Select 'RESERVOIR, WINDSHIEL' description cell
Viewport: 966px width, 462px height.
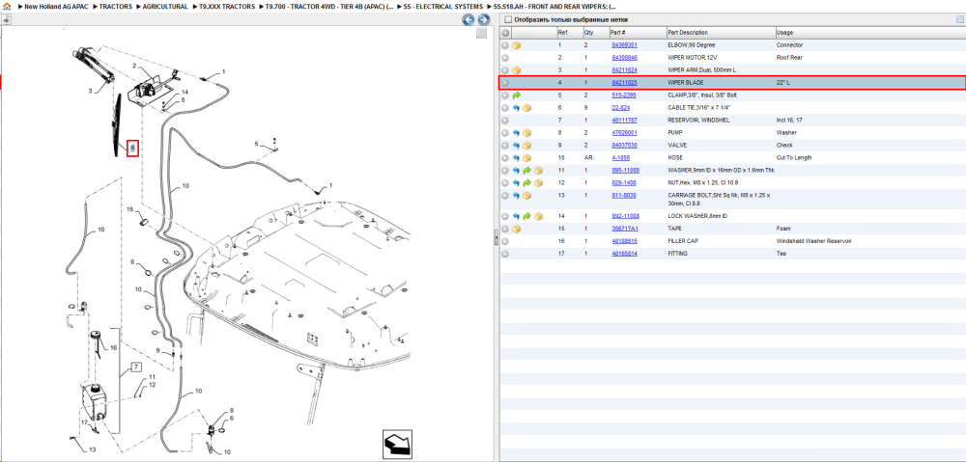click(698, 121)
